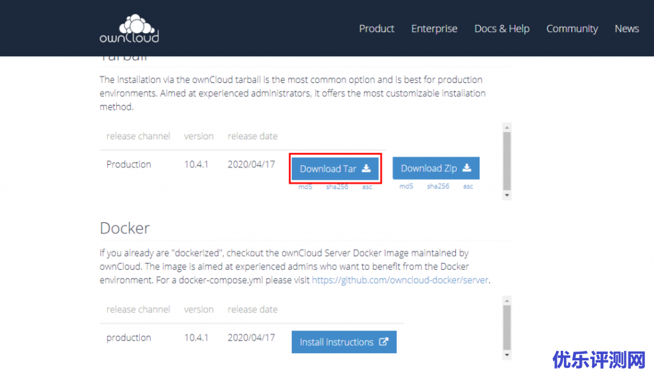
Task: Click the download icon on Download Zip
Action: pyautogui.click(x=467, y=168)
